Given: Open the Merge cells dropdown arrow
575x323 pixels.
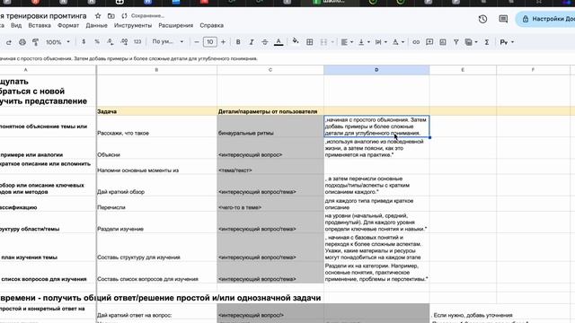Looking at the screenshot, I should point(332,42).
